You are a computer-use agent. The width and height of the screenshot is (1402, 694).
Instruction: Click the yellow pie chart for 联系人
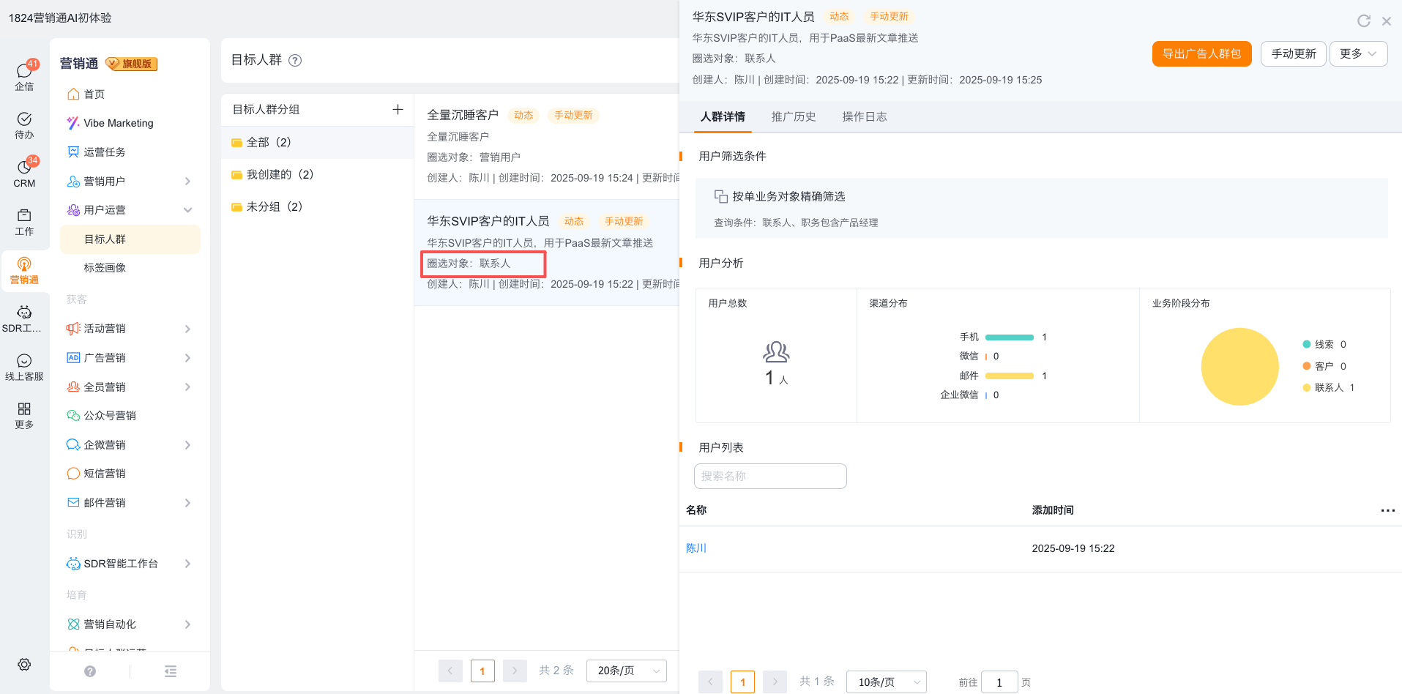click(x=1239, y=367)
